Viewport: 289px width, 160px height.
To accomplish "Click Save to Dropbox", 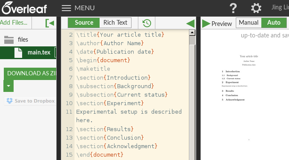I will pos(30,101).
